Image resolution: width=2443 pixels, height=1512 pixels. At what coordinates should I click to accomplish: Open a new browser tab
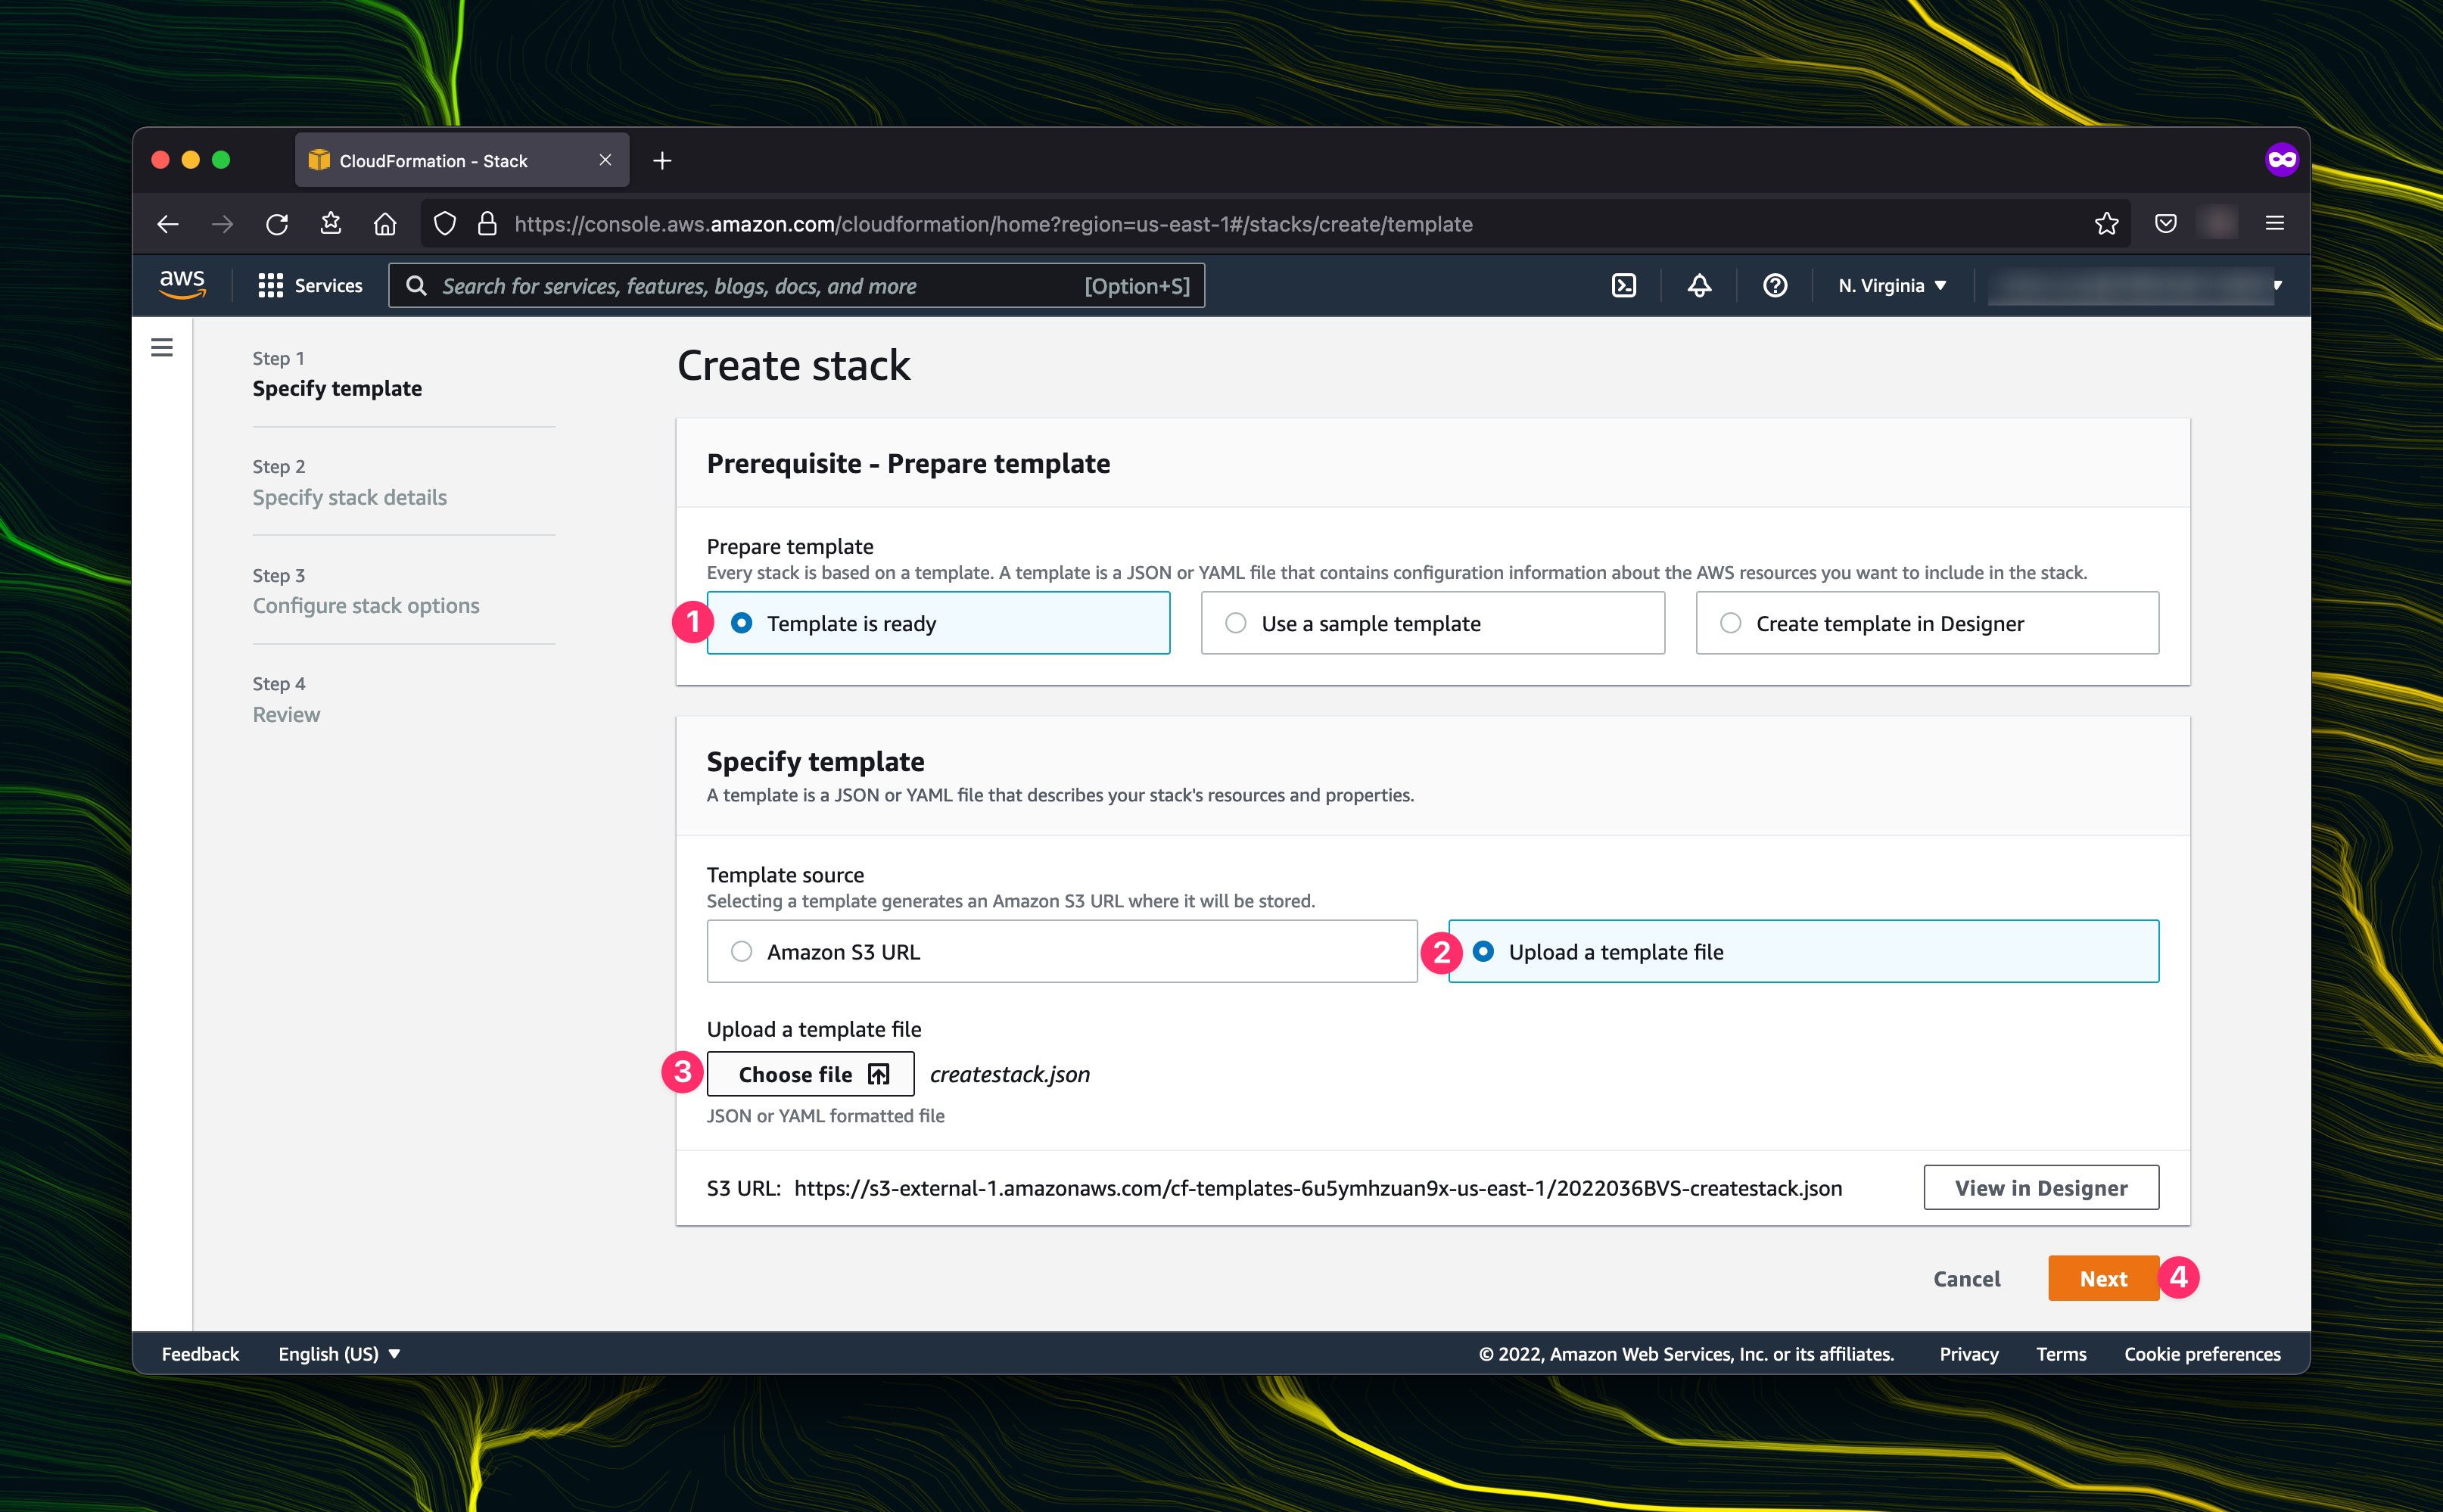pyautogui.click(x=662, y=161)
